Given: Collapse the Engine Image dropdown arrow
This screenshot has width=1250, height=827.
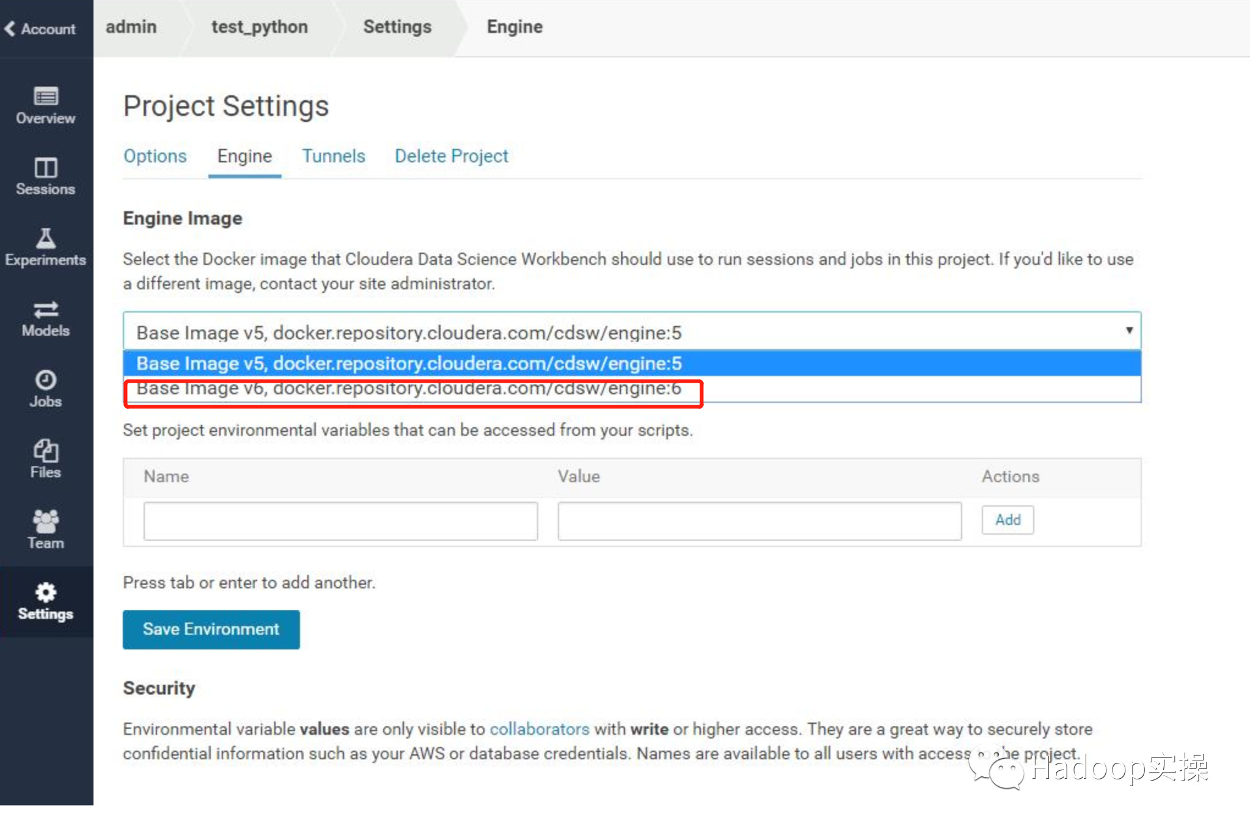Looking at the screenshot, I should [1128, 330].
